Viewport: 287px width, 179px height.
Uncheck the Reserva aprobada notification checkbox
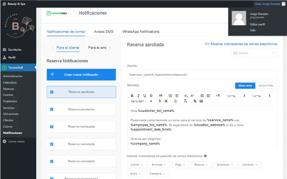52,92
